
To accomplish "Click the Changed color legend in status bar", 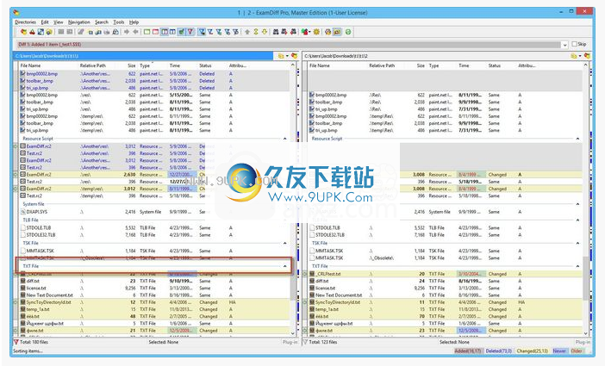I will click(532, 351).
